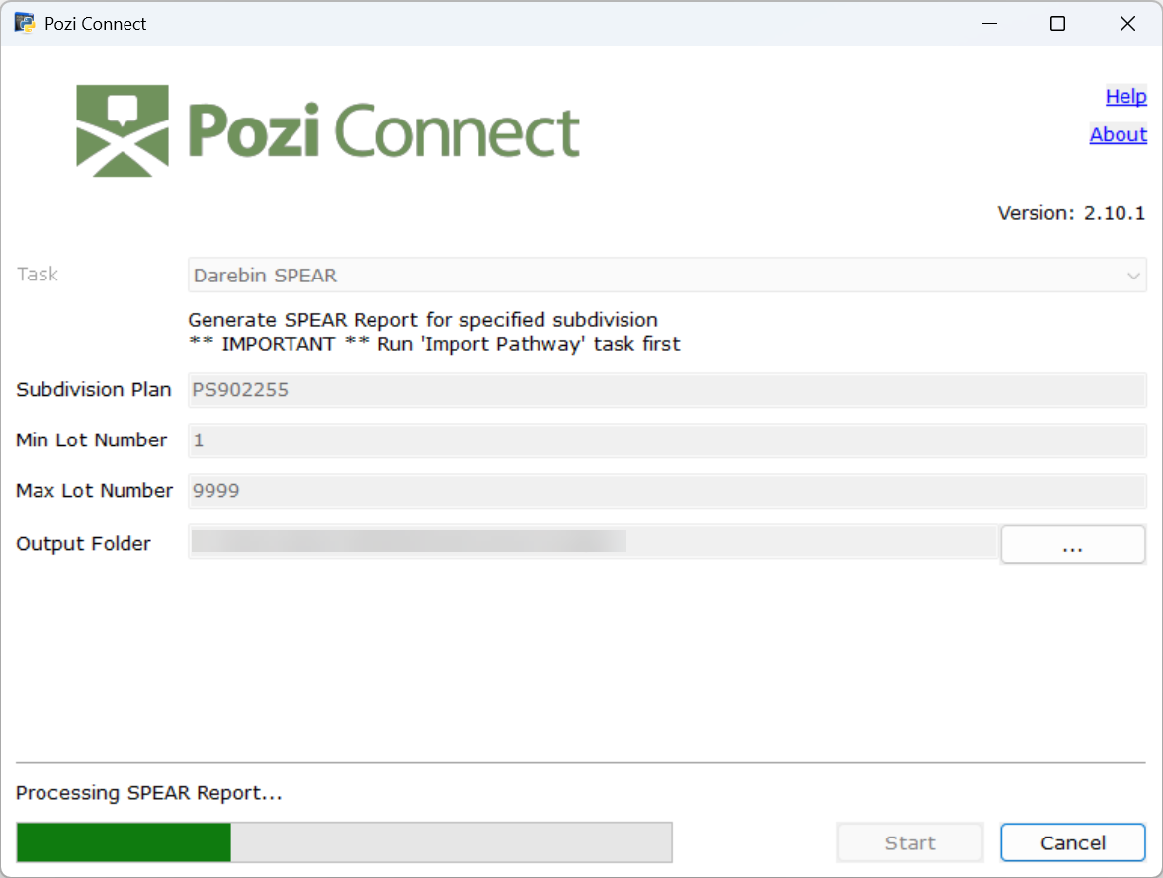Click the Subdivision Plan label
The image size is (1163, 878).
pos(94,390)
